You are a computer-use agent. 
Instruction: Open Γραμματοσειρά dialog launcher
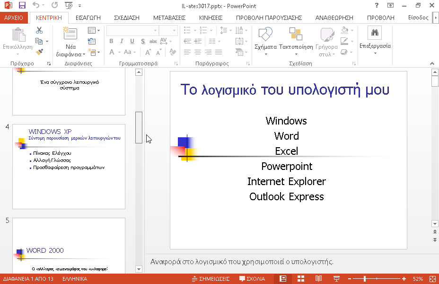tap(176, 63)
